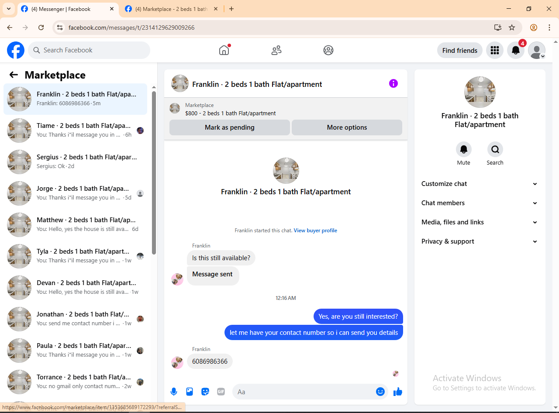Open the Tiame conversation
559x413 pixels.
[x=76, y=131]
